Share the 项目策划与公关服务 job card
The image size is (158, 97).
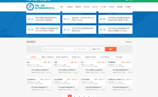131,90
